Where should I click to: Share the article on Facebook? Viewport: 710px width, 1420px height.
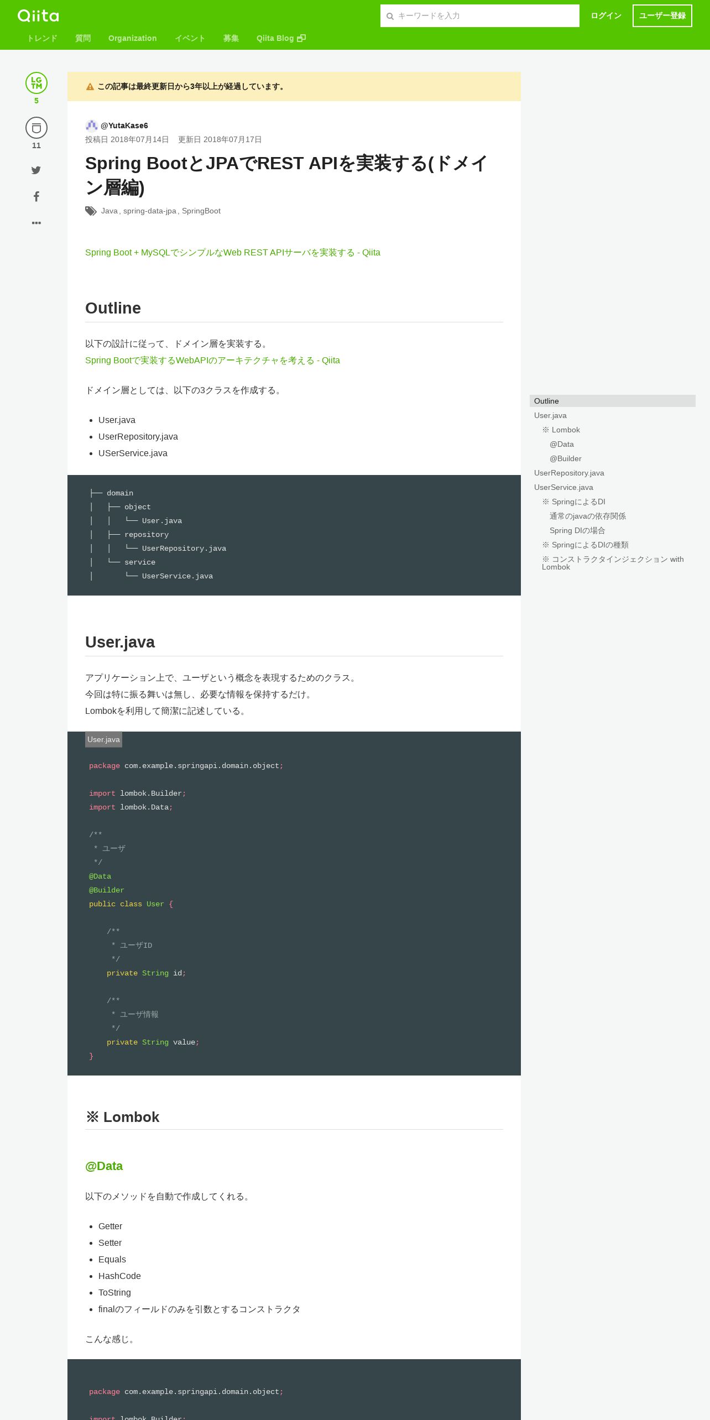[x=36, y=196]
